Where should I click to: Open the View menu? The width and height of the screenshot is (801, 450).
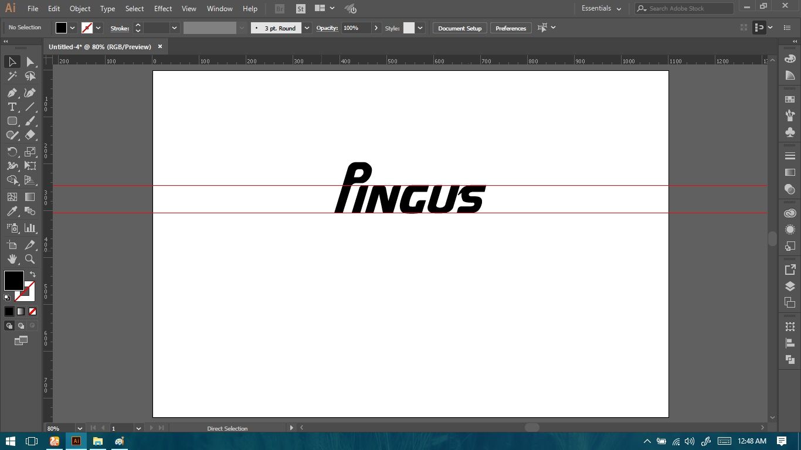pos(189,9)
